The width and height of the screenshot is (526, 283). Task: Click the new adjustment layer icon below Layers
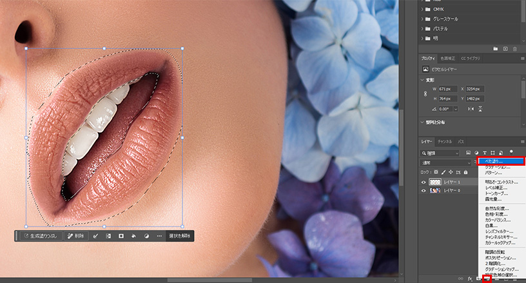[487, 278]
